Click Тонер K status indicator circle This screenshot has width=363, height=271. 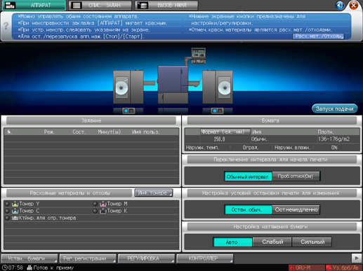pos(95,211)
